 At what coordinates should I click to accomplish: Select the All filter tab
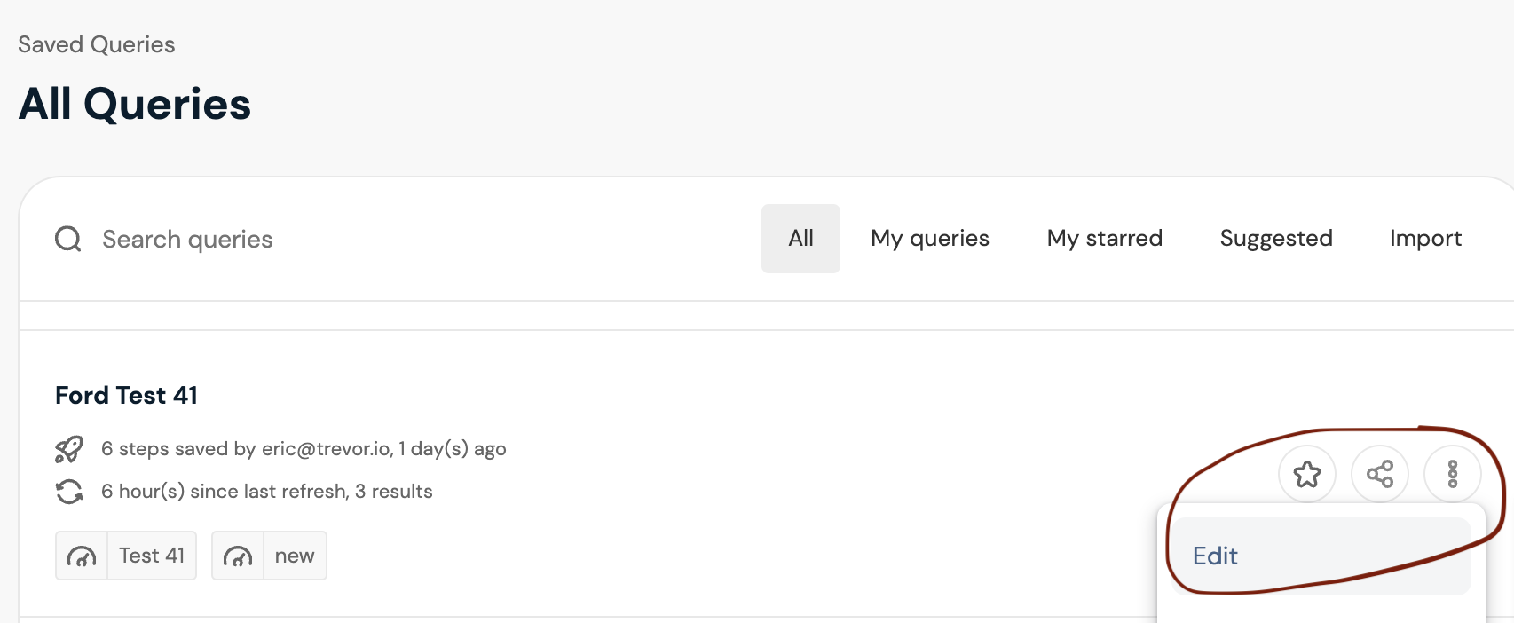pos(800,239)
